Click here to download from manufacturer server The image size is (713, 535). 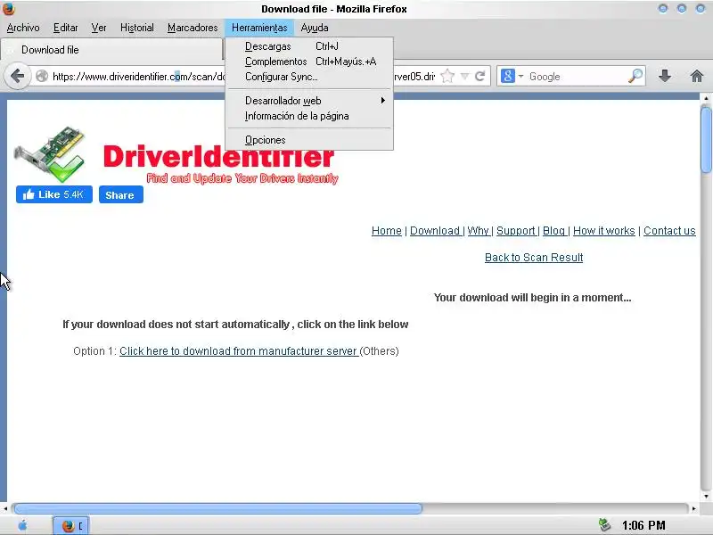coord(238,351)
